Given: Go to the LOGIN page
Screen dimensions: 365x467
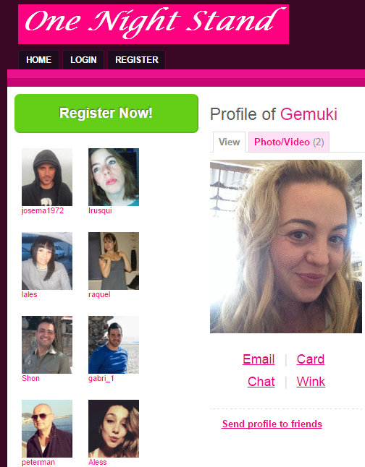Looking at the screenshot, I should 83,60.
